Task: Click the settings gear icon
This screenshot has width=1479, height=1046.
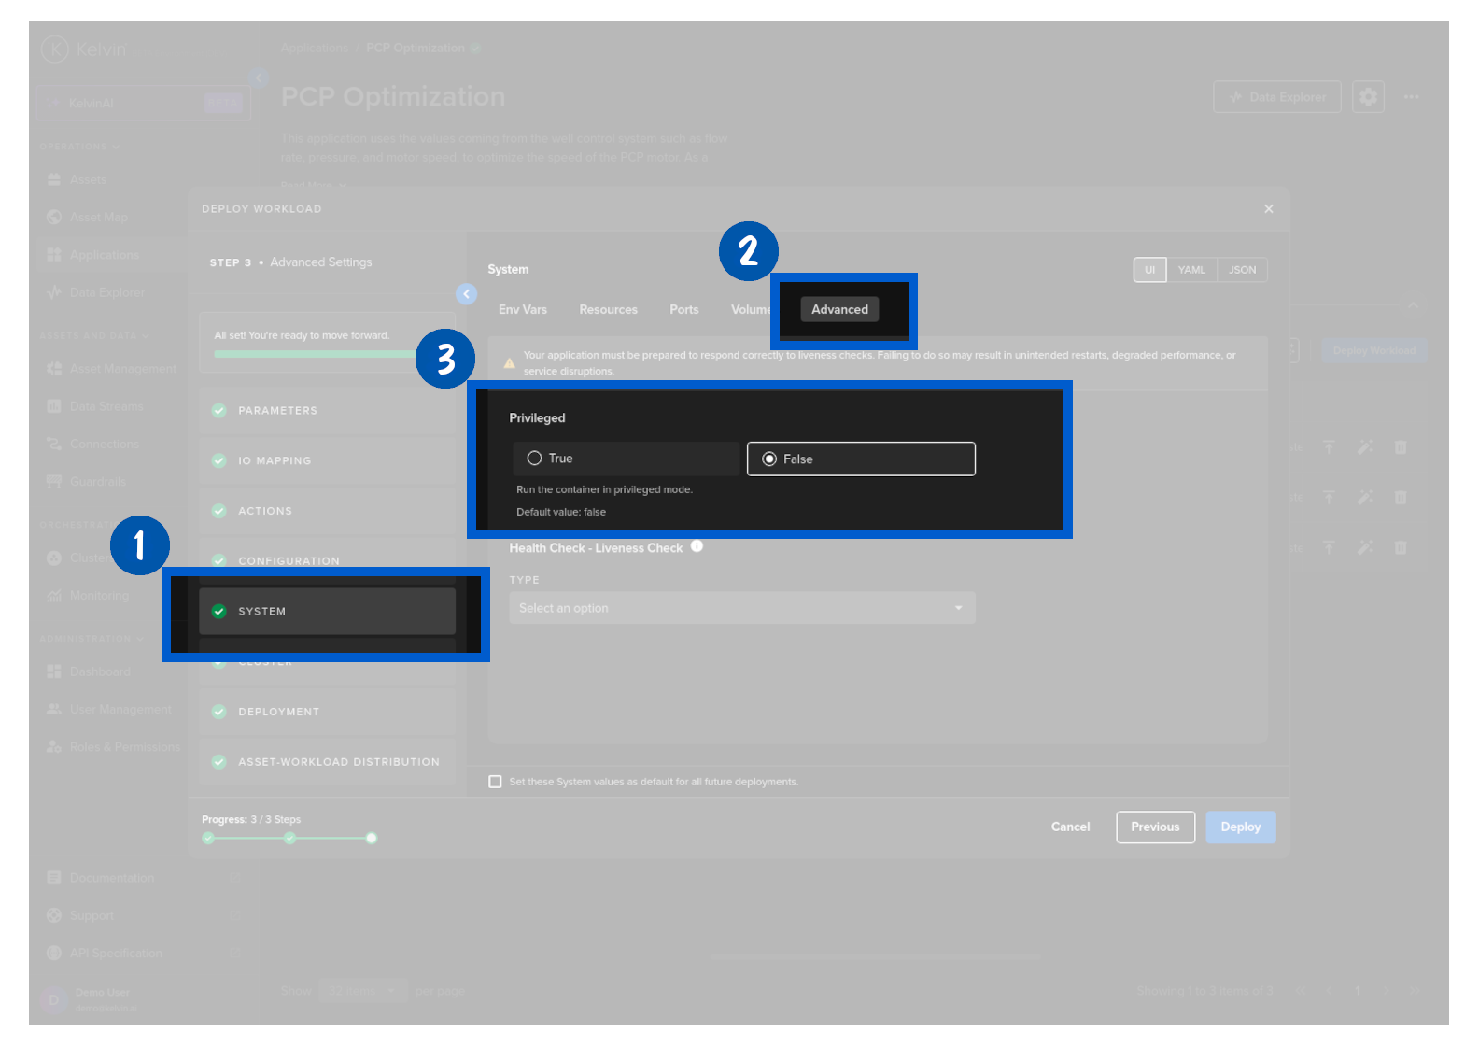Action: (x=1368, y=97)
